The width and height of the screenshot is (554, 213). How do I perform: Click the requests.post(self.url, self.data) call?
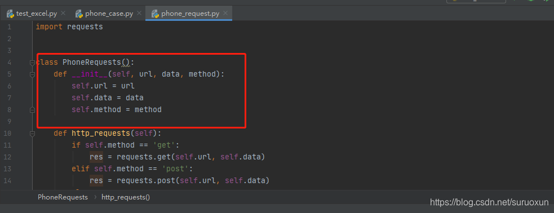tap(193, 180)
